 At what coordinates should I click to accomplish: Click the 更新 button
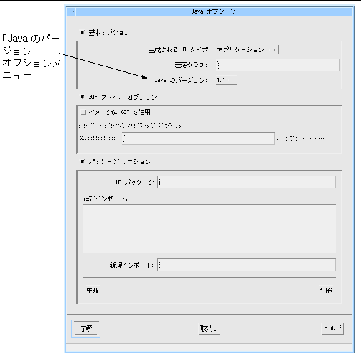tap(93, 290)
